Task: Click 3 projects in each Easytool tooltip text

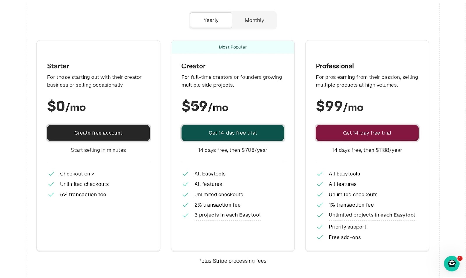Action: (x=227, y=215)
